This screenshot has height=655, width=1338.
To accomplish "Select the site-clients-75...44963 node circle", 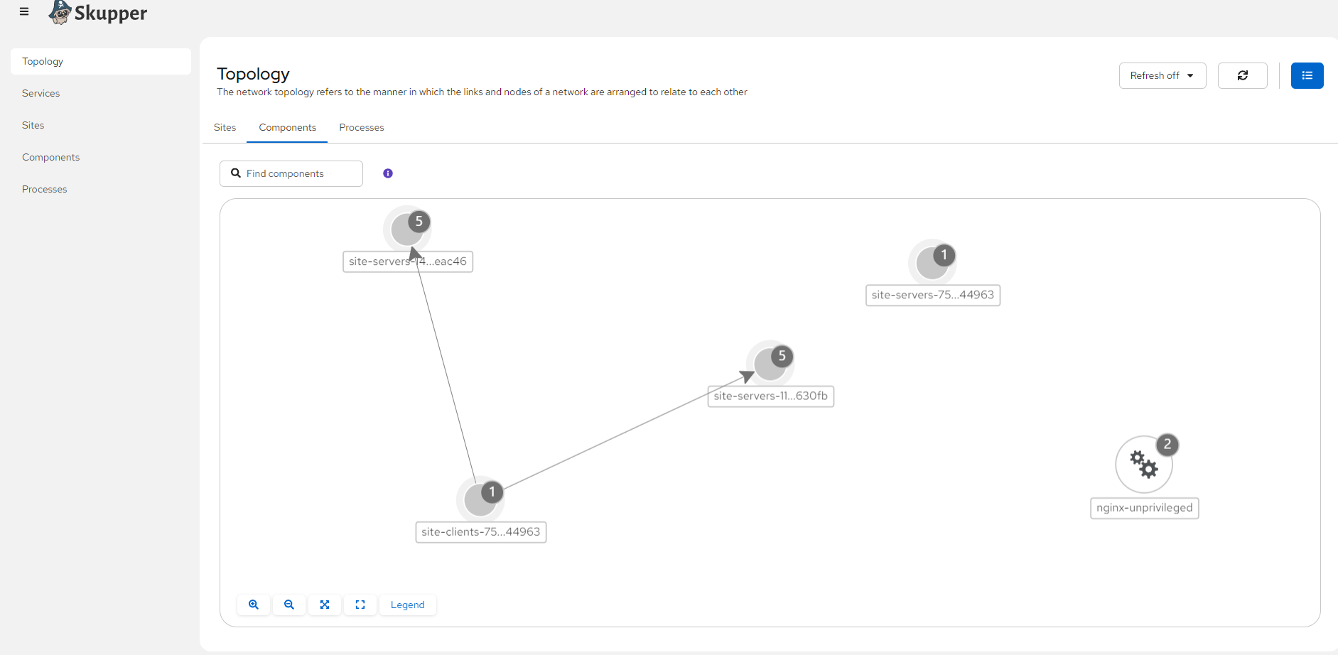I will pyautogui.click(x=480, y=500).
